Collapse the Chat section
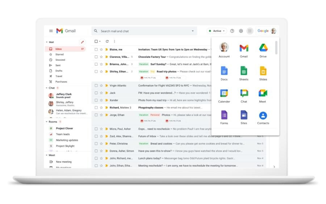 coord(47,88)
